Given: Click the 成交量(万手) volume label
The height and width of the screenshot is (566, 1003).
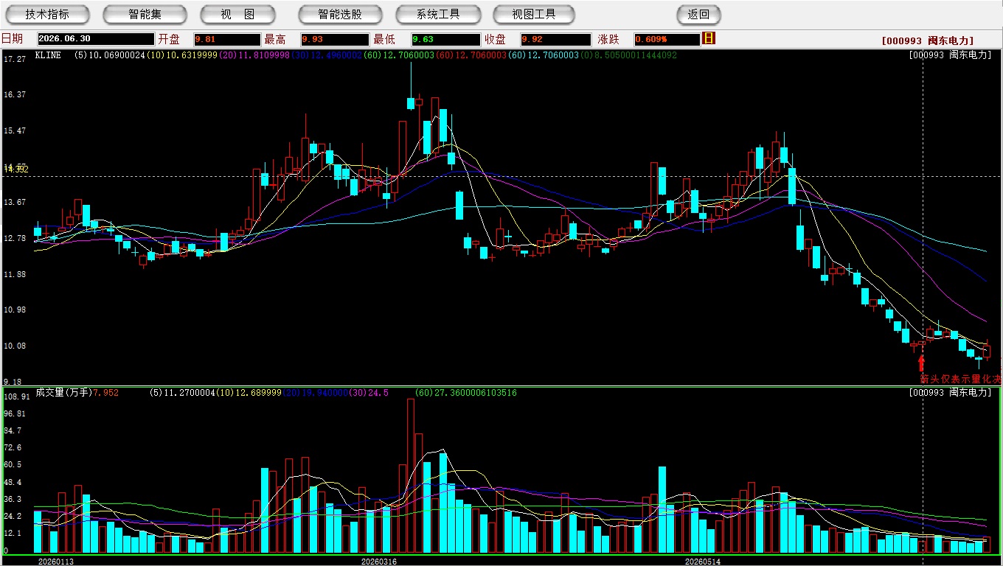Looking at the screenshot, I should pos(63,393).
